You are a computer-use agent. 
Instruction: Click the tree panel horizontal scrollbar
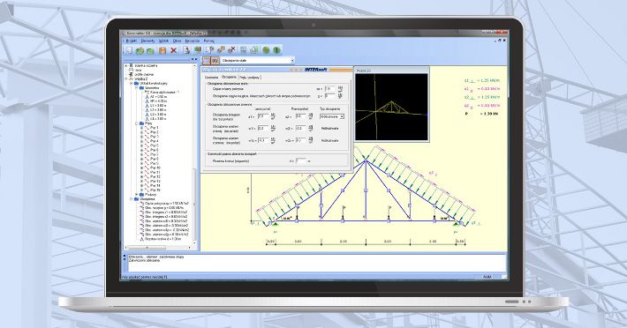coord(159,248)
